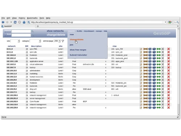Delete network 192.168.20.0 with the red X
Screen dimensions: 181x136
(169, 80)
